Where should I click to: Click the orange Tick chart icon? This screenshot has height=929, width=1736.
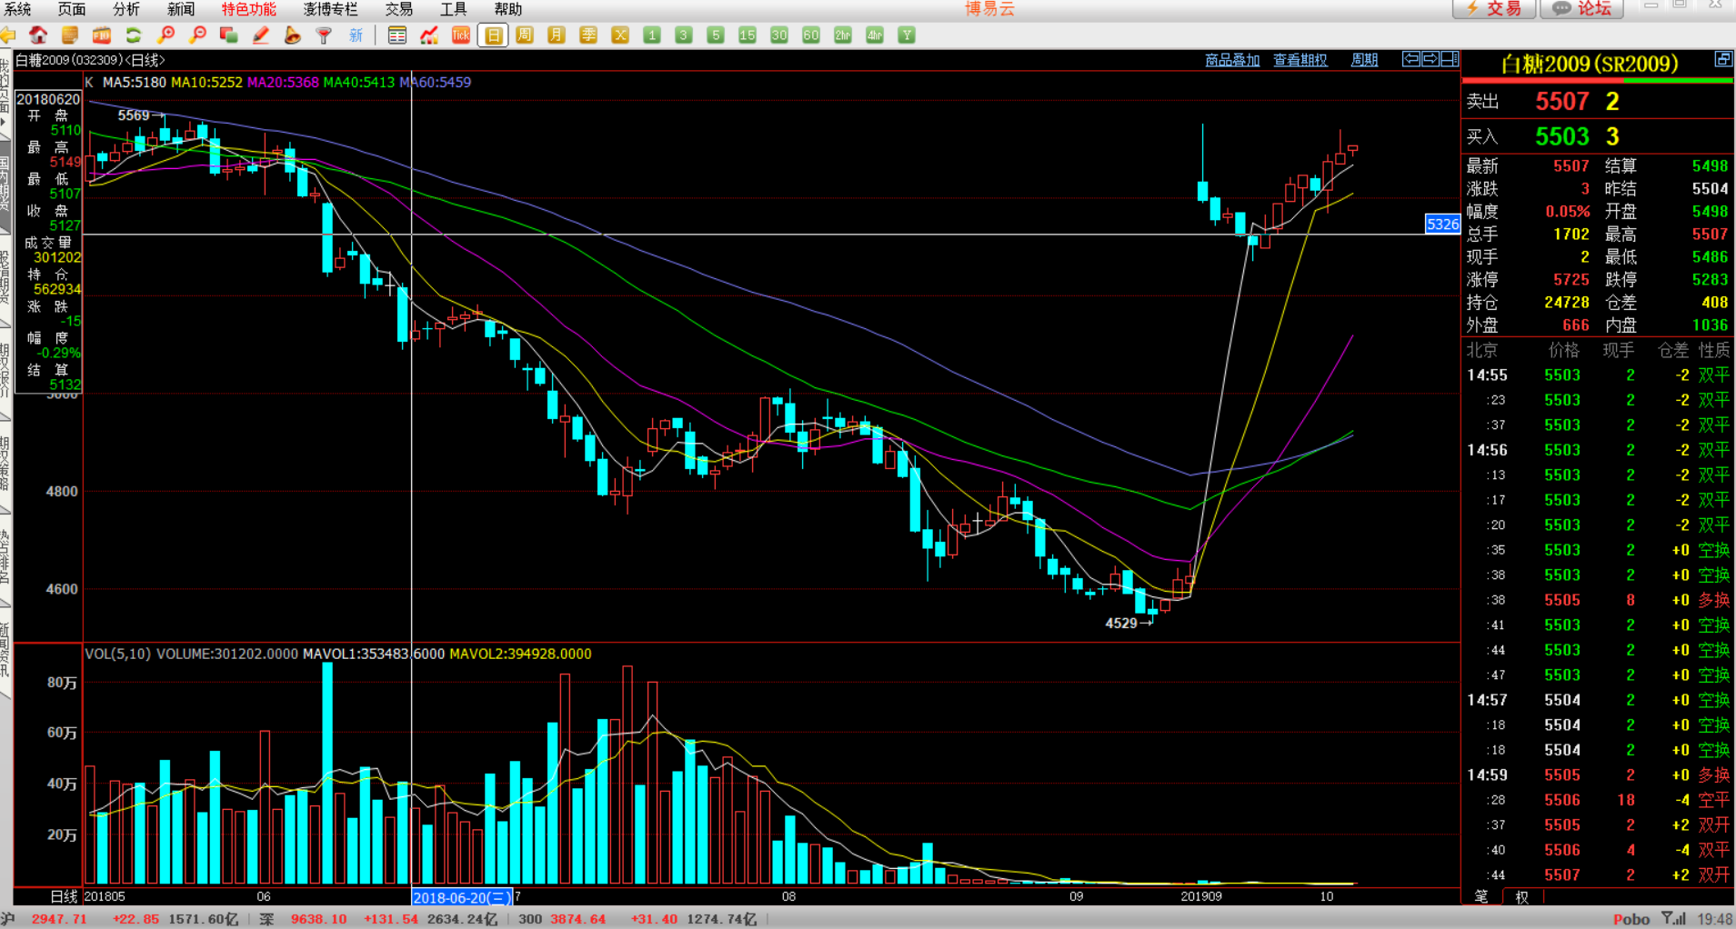(461, 35)
